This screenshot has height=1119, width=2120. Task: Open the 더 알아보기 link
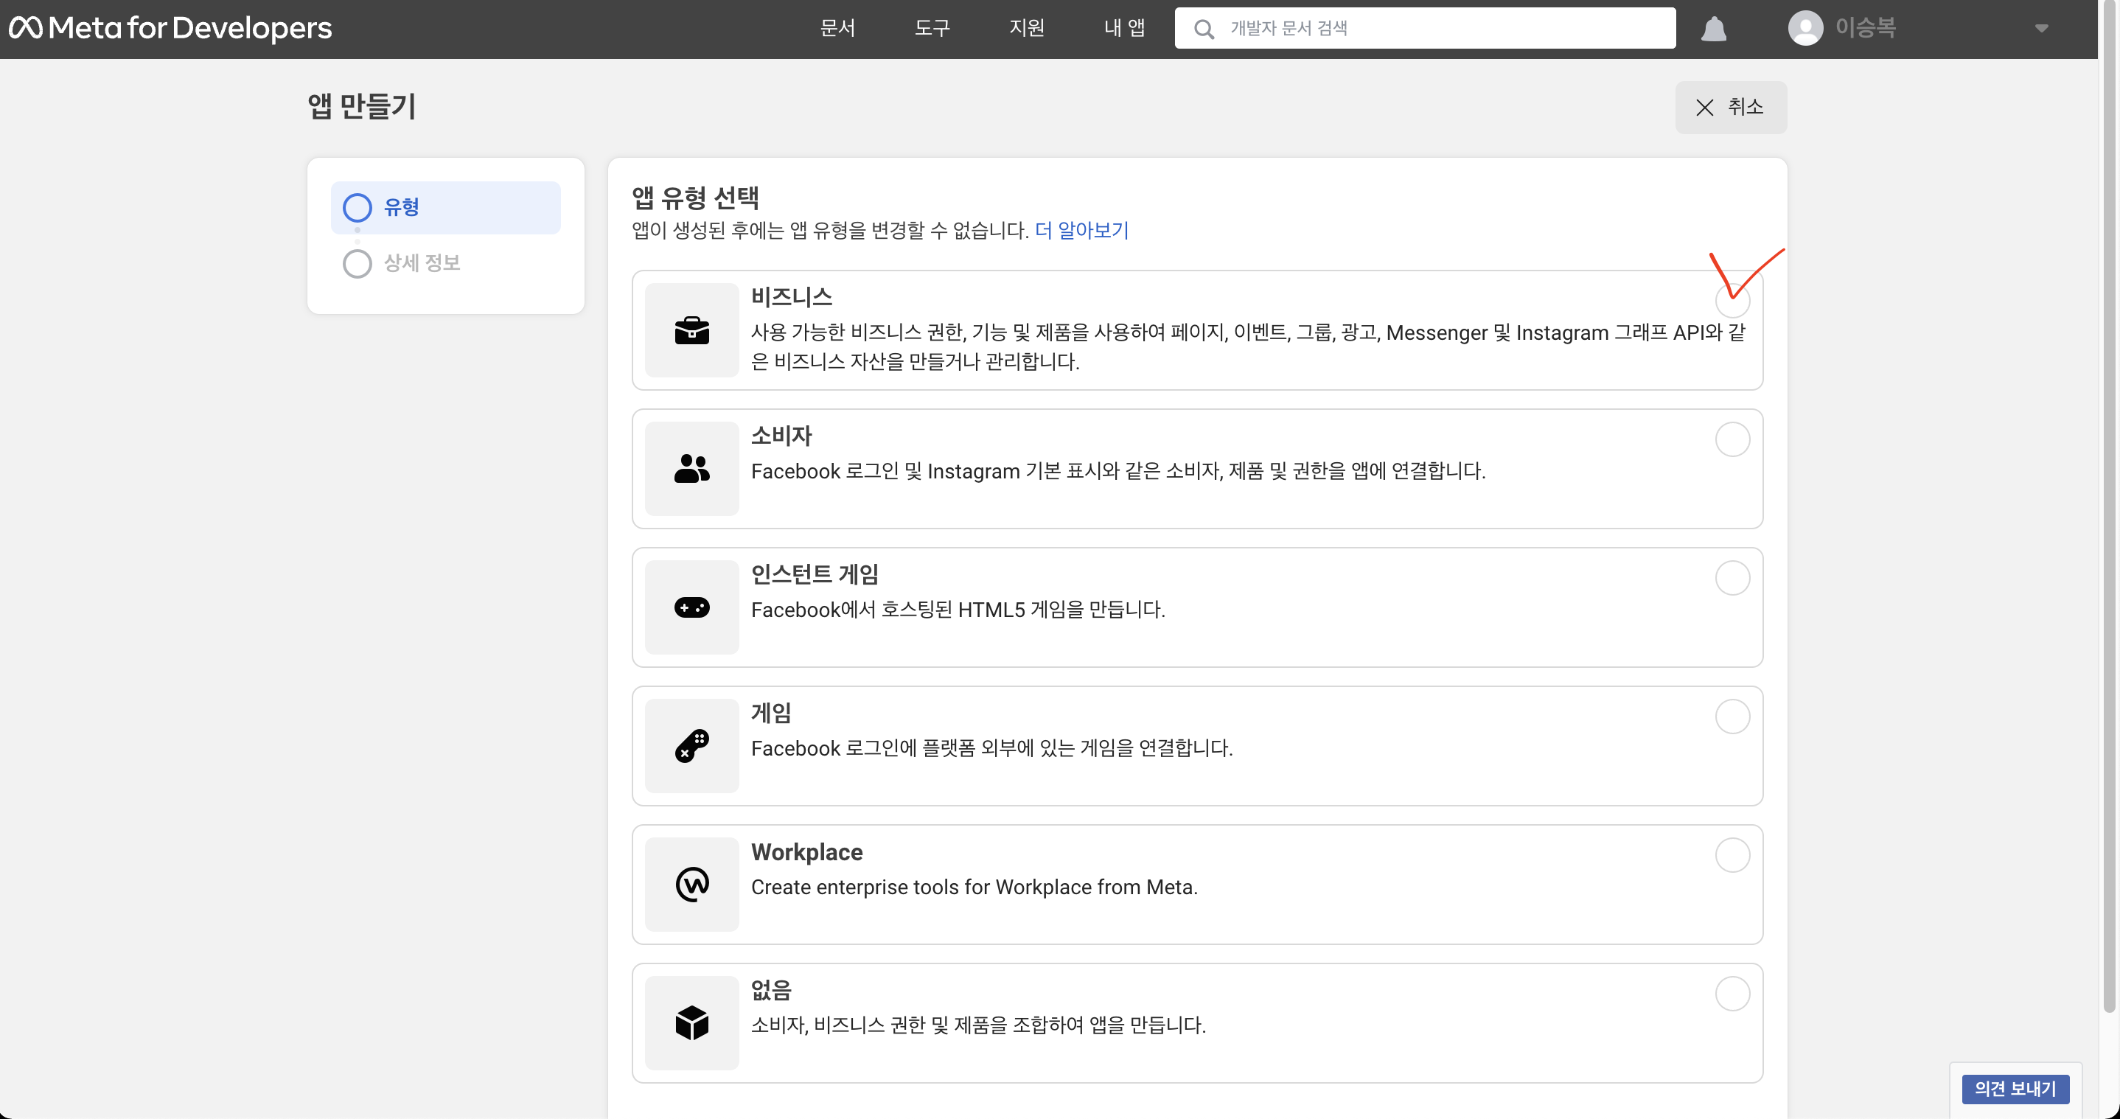tap(1081, 229)
